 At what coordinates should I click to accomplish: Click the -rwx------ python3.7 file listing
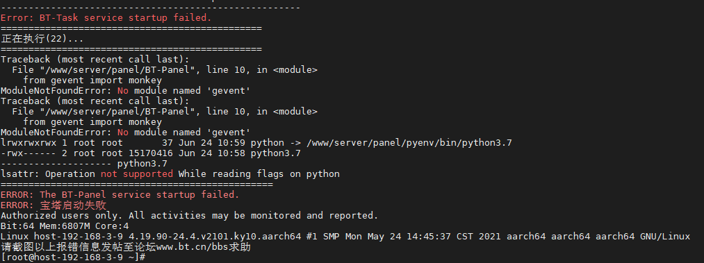150,153
